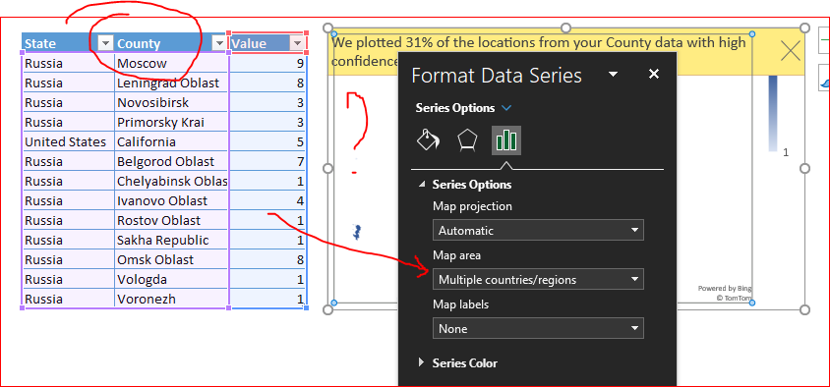The width and height of the screenshot is (830, 387).
Task: Click the plotted blue region on the map
Action: (357, 231)
